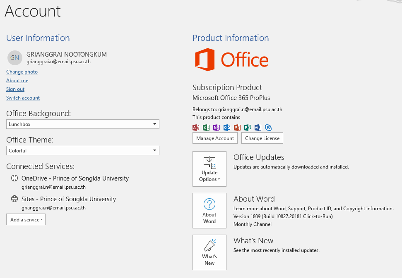Open the About Word dialog

pos(209,211)
